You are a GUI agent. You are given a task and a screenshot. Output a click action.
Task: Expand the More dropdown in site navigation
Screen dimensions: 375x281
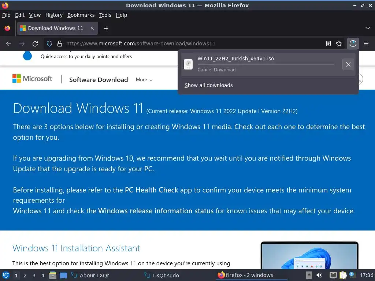coord(144,79)
